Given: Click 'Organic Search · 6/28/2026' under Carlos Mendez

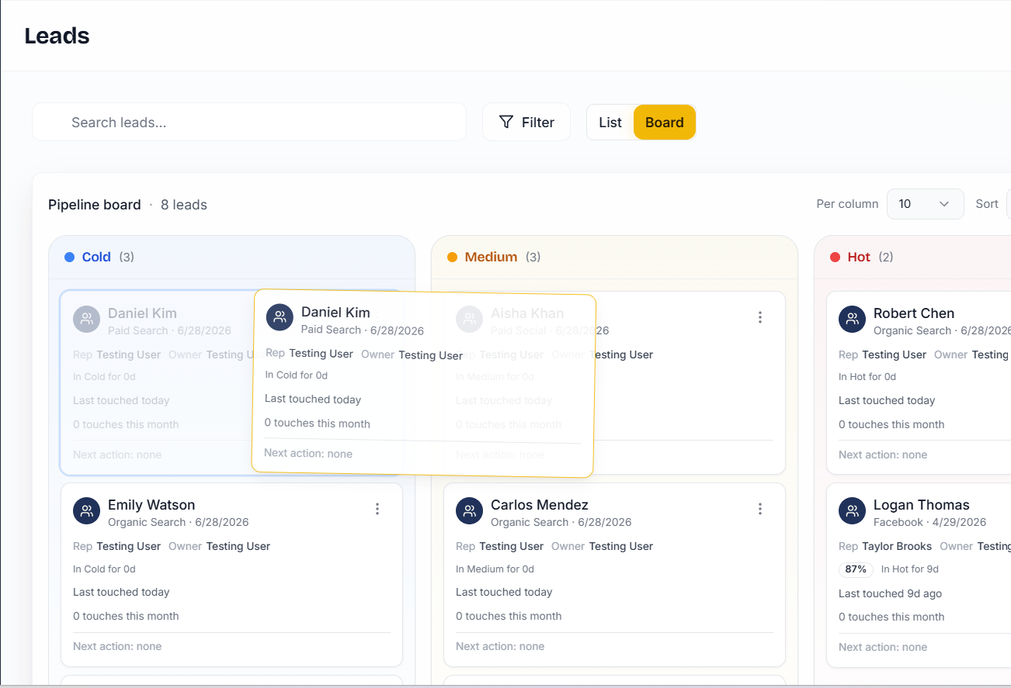Looking at the screenshot, I should 561,522.
